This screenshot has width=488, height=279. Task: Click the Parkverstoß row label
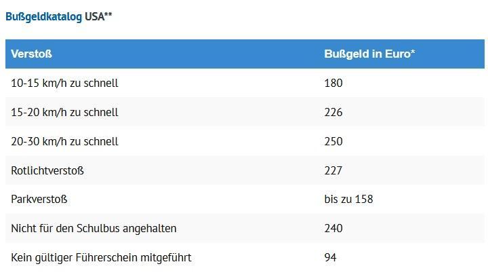click(39, 200)
